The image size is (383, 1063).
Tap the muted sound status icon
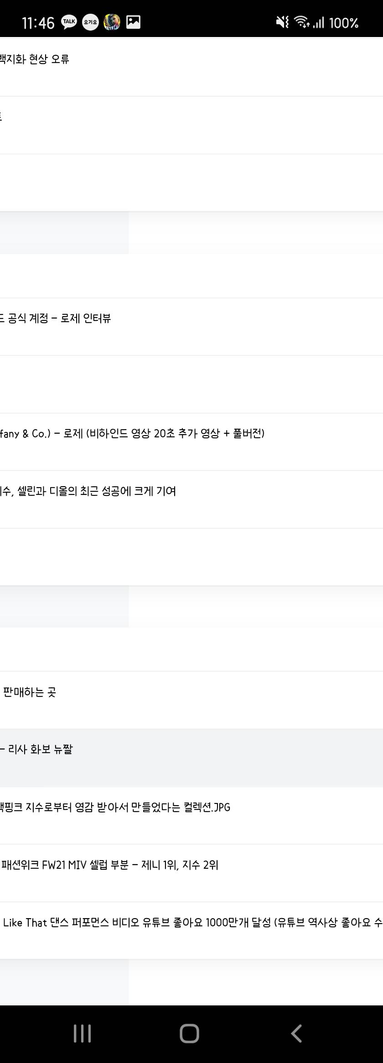click(x=283, y=22)
